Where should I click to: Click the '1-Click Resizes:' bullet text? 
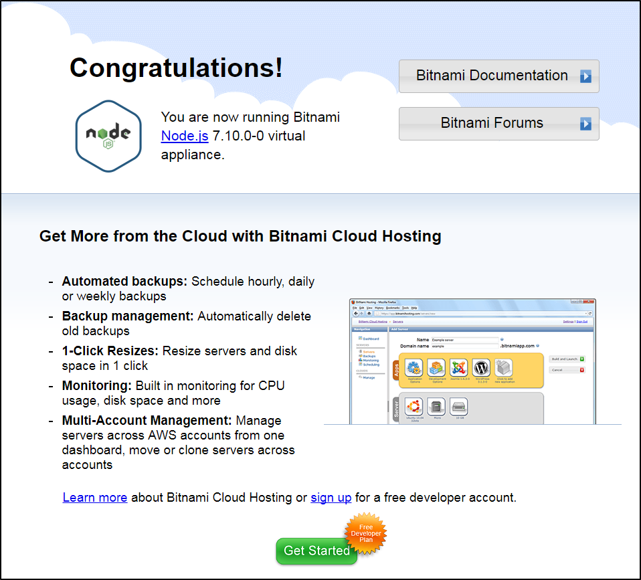110,351
